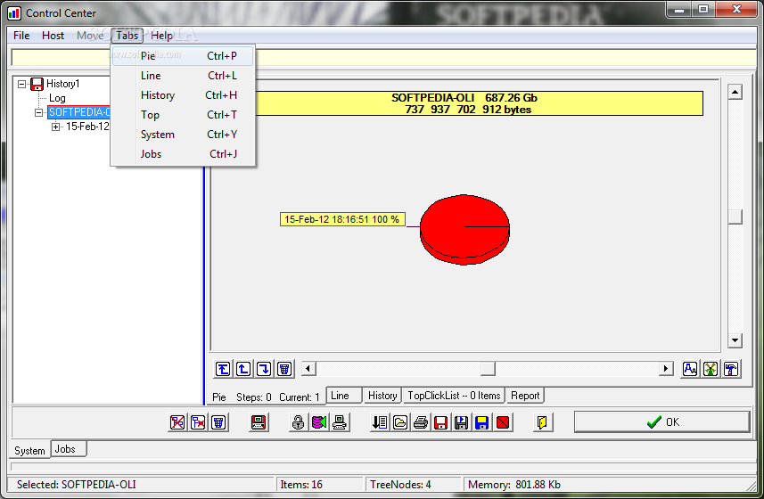Click the yellow door exit icon

542,422
